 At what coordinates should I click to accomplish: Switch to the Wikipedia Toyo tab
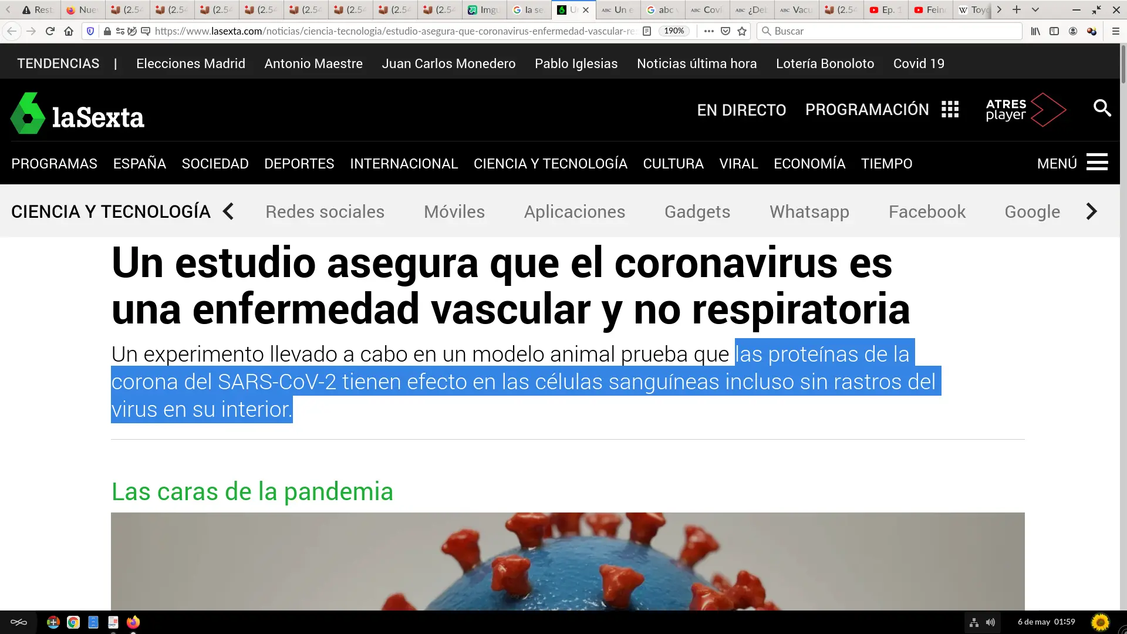pyautogui.click(x=973, y=9)
